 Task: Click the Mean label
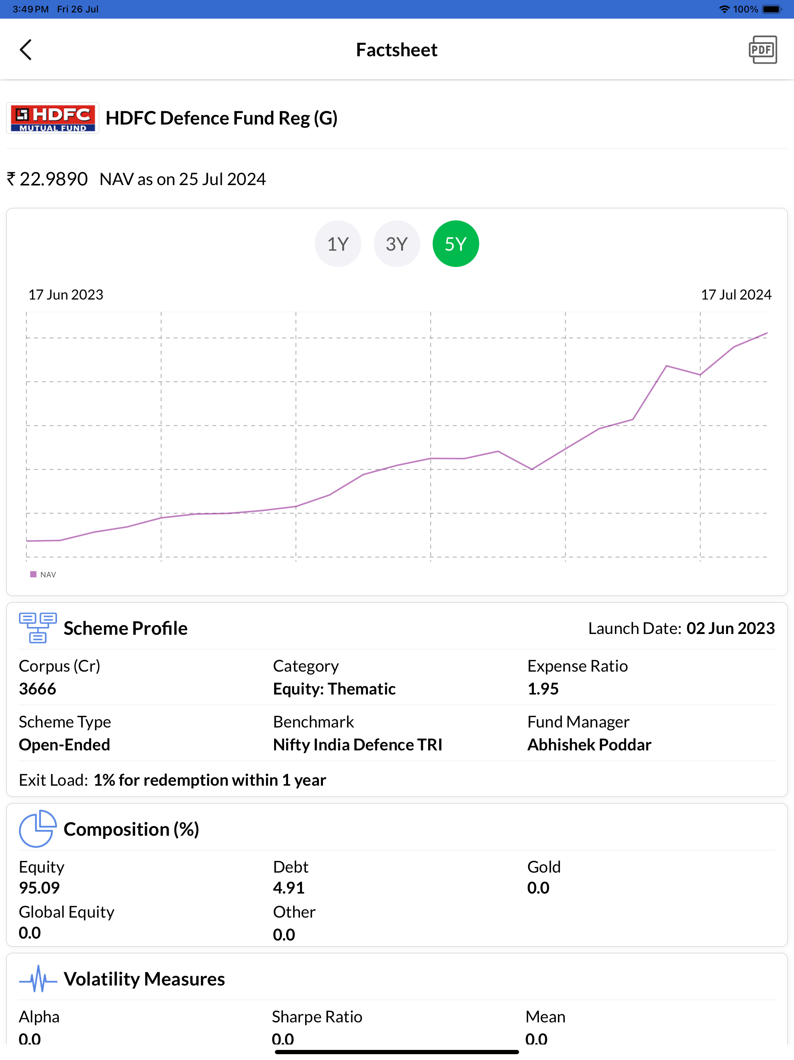tap(545, 1017)
